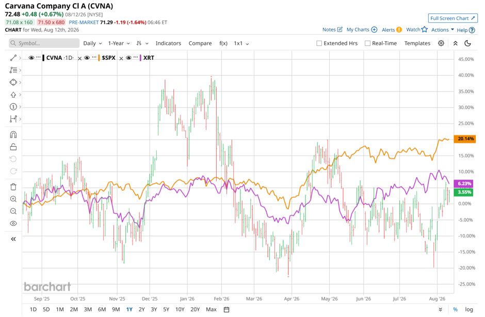This screenshot has width=485, height=317.
Task: Open the date range calendar picker
Action: point(227,310)
